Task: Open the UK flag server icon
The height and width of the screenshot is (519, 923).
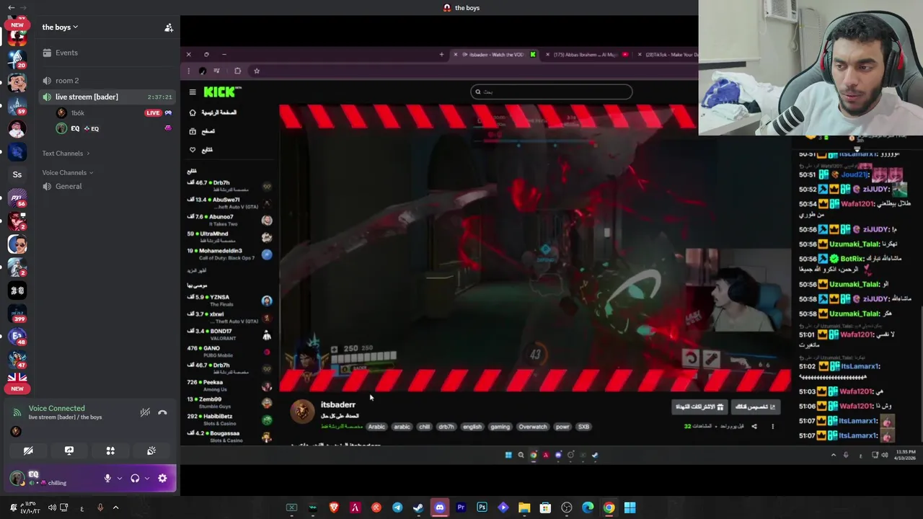Action: 17,376
